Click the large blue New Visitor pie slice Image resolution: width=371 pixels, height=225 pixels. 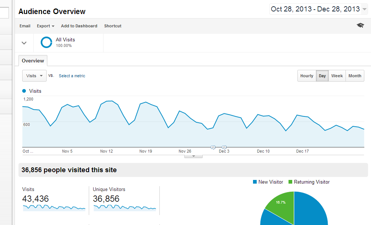[310, 210]
